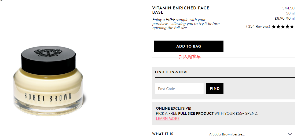Screen dimensions: 301x140
Task: Click the Find It In-Store heading
Action: pyautogui.click(x=172, y=72)
